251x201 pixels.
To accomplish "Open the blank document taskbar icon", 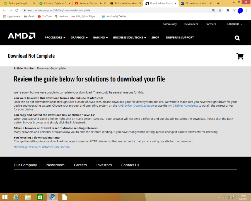I will [x=64, y=197].
